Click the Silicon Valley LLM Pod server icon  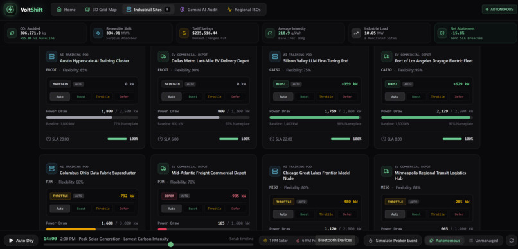[275, 56]
